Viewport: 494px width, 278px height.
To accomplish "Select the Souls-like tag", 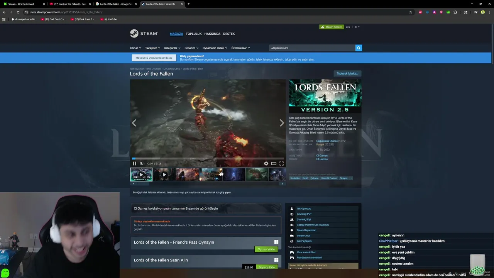I will [x=295, y=178].
